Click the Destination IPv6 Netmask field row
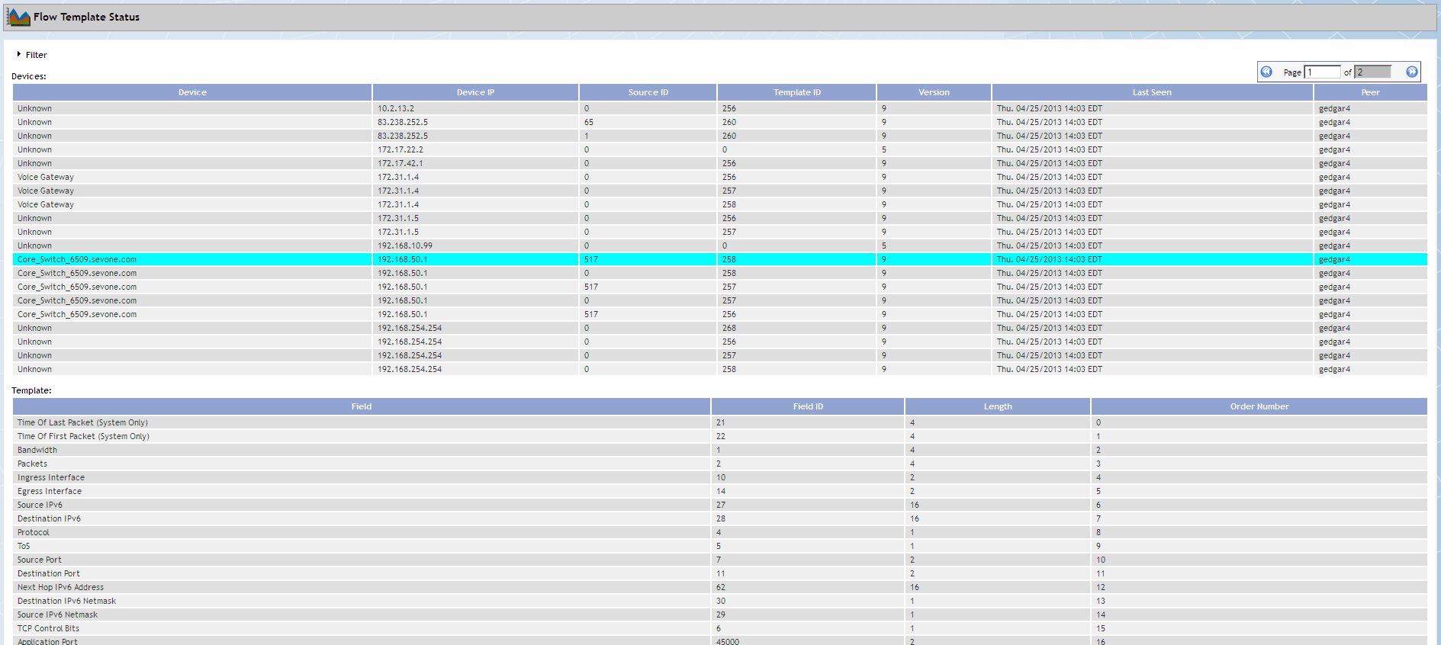Image resolution: width=1441 pixels, height=645 pixels. [720, 601]
